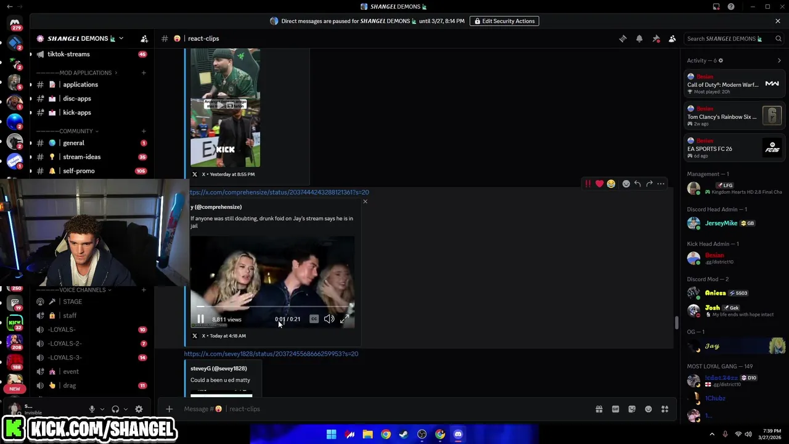This screenshot has width=789, height=444.
Task: Click the Search SHANGEL DEMONS field
Action: coord(733,38)
